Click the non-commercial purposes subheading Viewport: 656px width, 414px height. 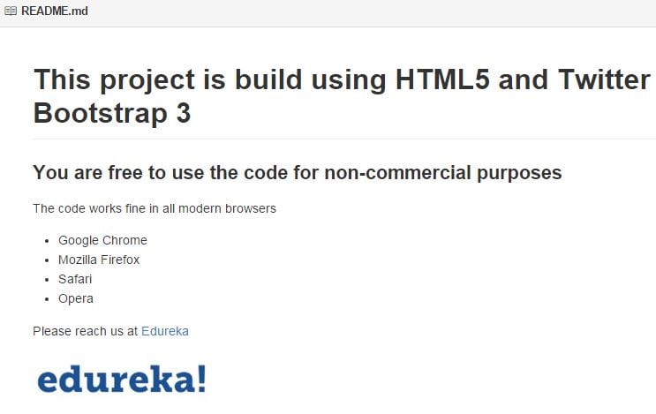[298, 173]
